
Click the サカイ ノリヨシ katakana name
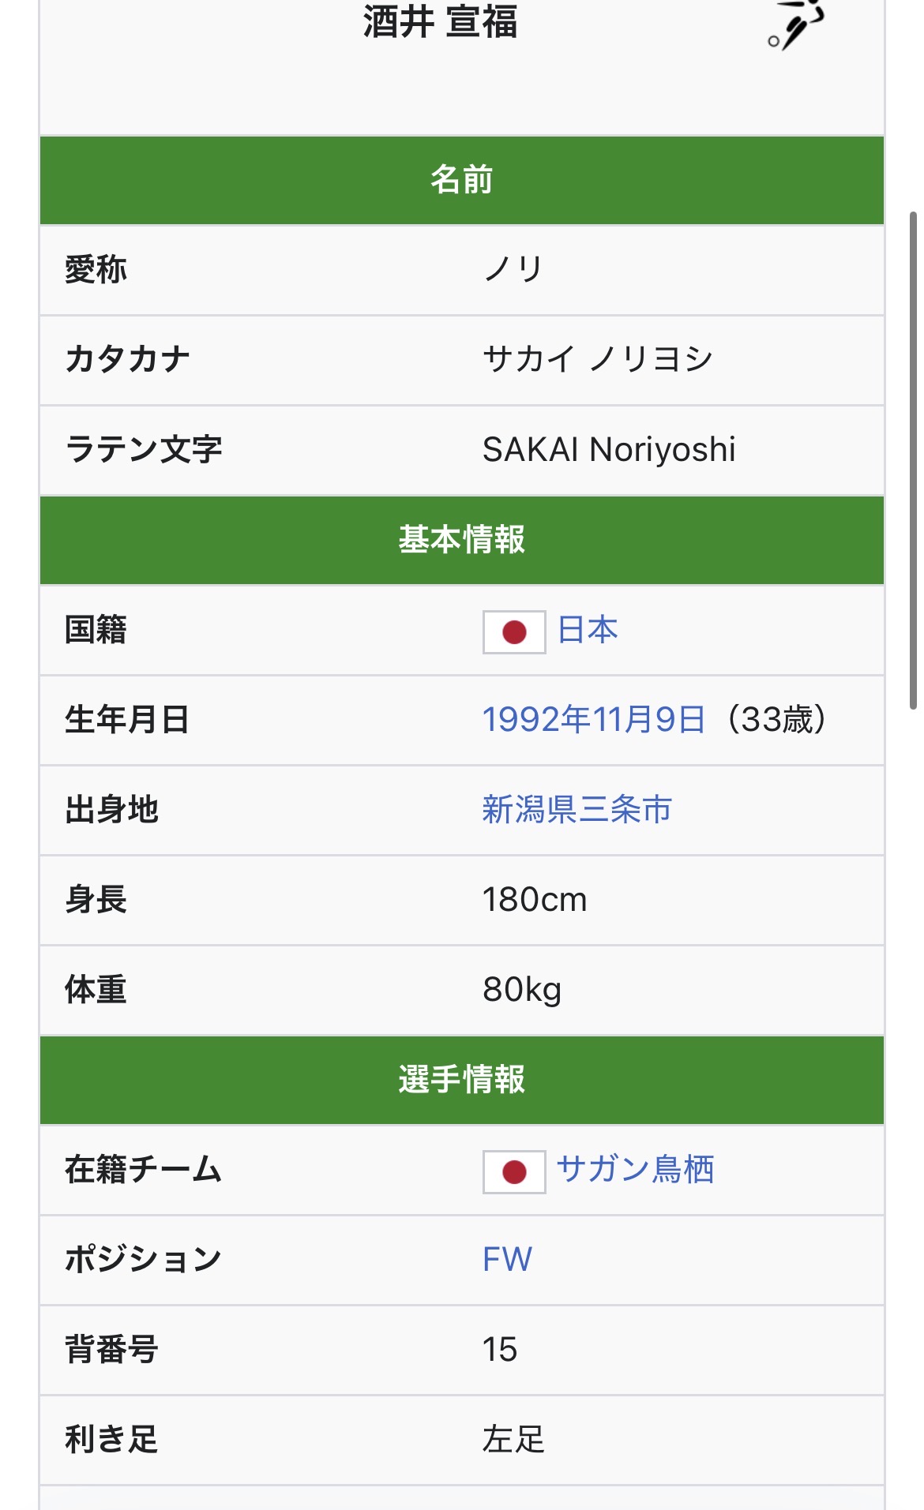pos(598,360)
